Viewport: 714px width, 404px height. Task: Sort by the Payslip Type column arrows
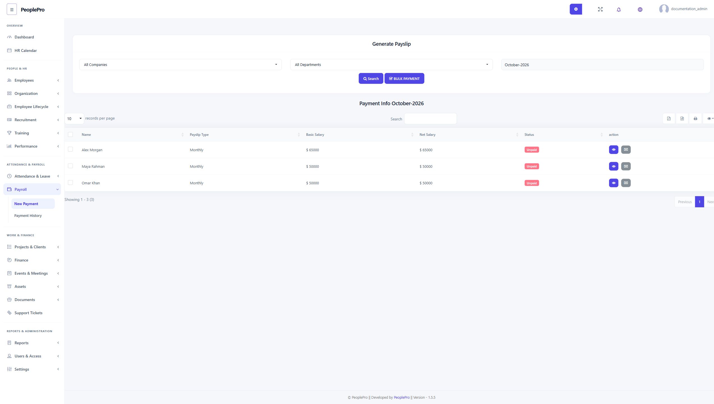pos(299,135)
